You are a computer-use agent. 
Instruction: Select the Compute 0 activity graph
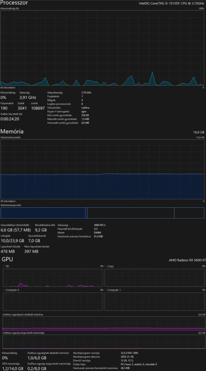click(x=53, y=301)
